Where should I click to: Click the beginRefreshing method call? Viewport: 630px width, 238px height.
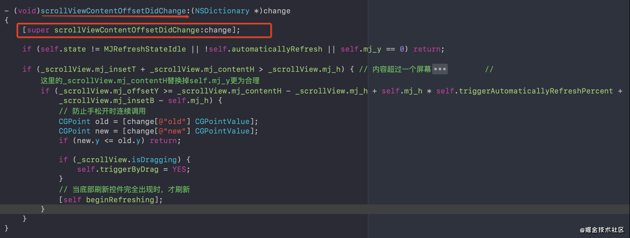tap(120, 200)
